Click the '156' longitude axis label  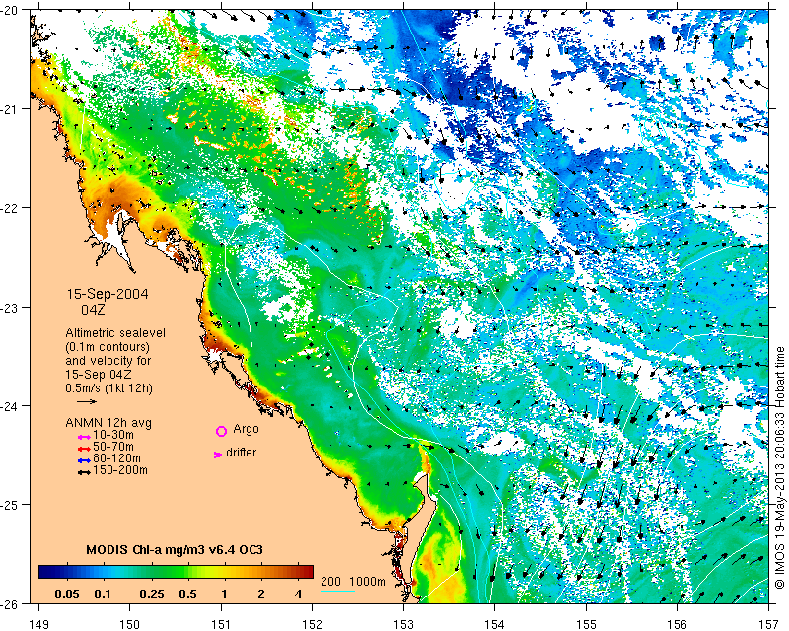678,624
